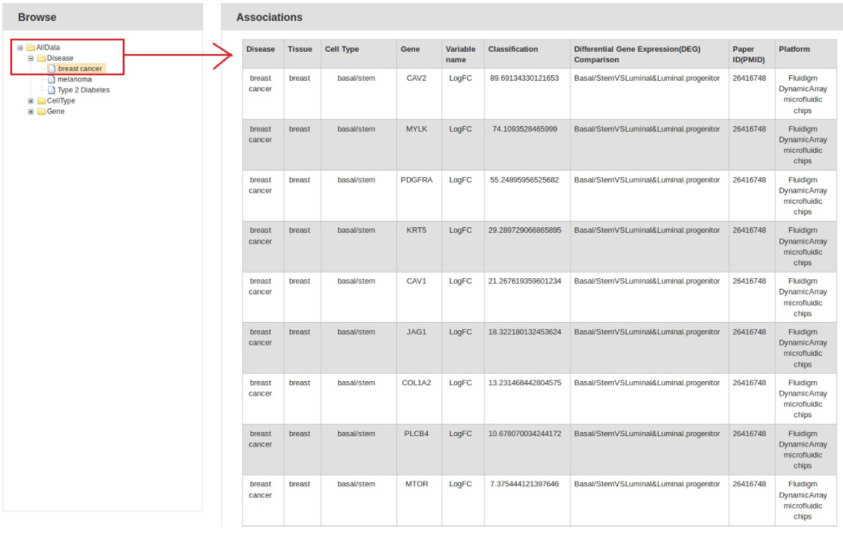The height and width of the screenshot is (542, 843).
Task: Collapse the Disease folder node
Action: [31, 58]
